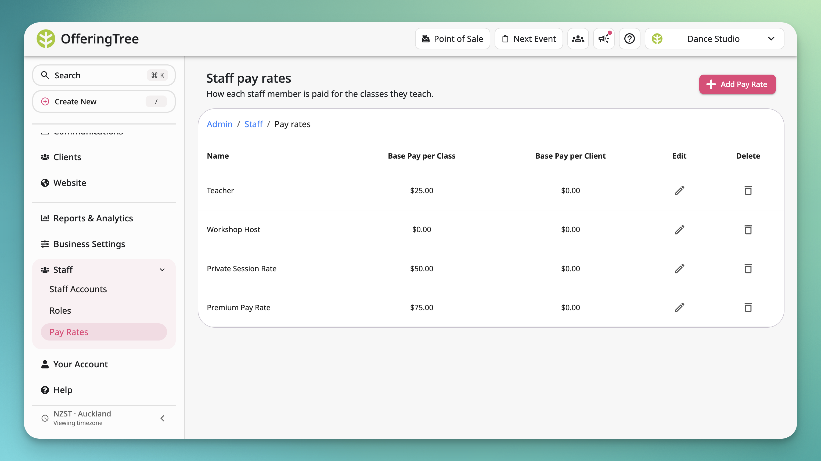
Task: Follow the Staff breadcrumb link
Action: pyautogui.click(x=253, y=124)
